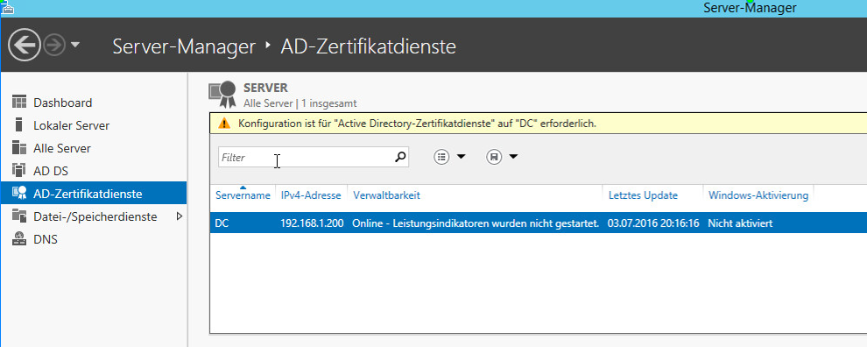Open the DNS role page
The image size is (867, 347).
pos(46,239)
